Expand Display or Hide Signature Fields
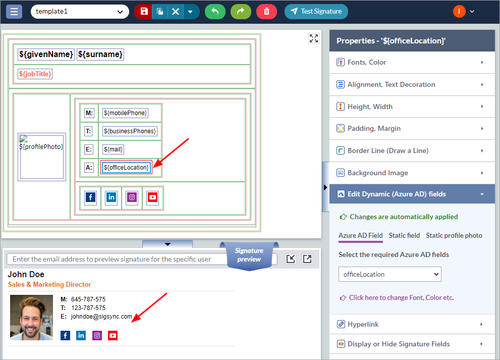Viewport: 500px width, 360px height. pyautogui.click(x=412, y=344)
